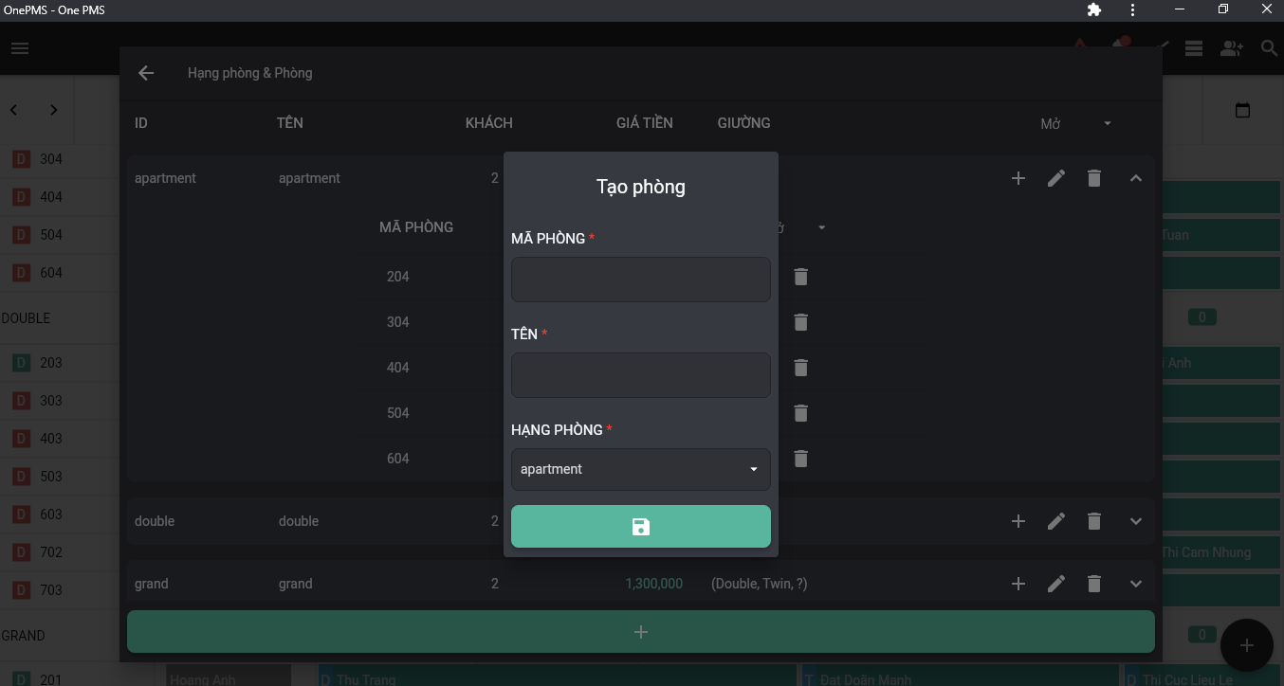Screen dimensions: 1284x686
Task: Click the KHÁCH column header
Action: pos(489,123)
